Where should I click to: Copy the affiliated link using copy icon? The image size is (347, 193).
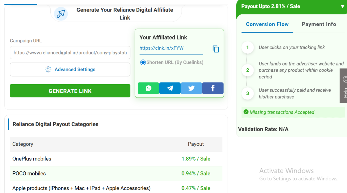tap(216, 49)
